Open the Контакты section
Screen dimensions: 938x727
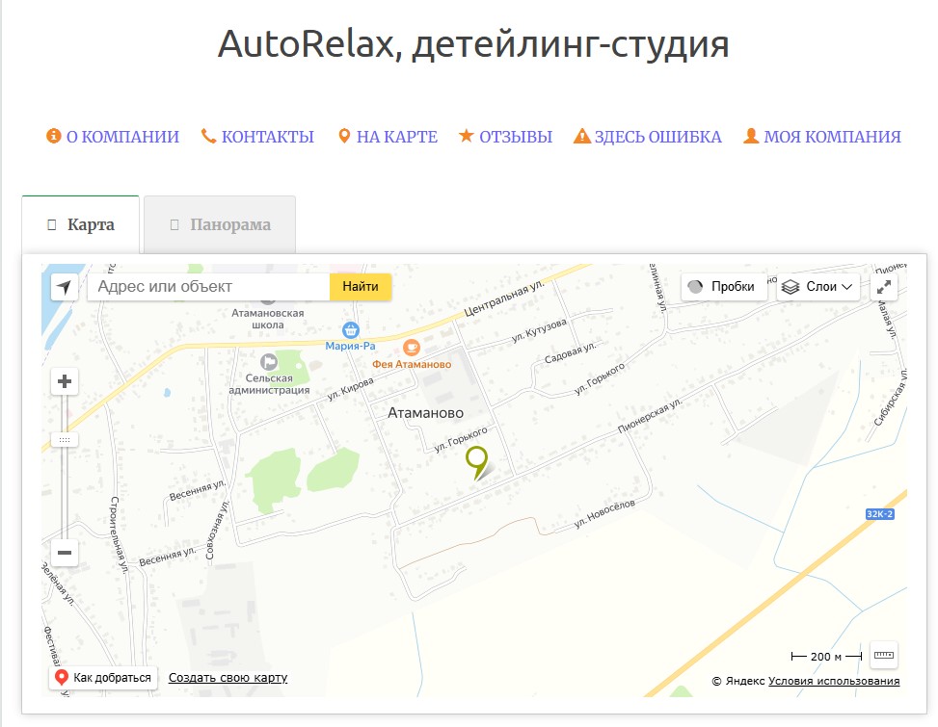(267, 137)
